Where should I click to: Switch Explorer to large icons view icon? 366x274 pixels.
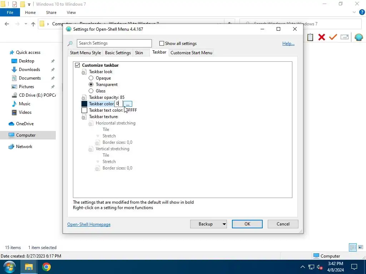(x=361, y=247)
